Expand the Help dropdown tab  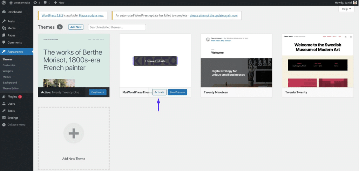pos(346,9)
